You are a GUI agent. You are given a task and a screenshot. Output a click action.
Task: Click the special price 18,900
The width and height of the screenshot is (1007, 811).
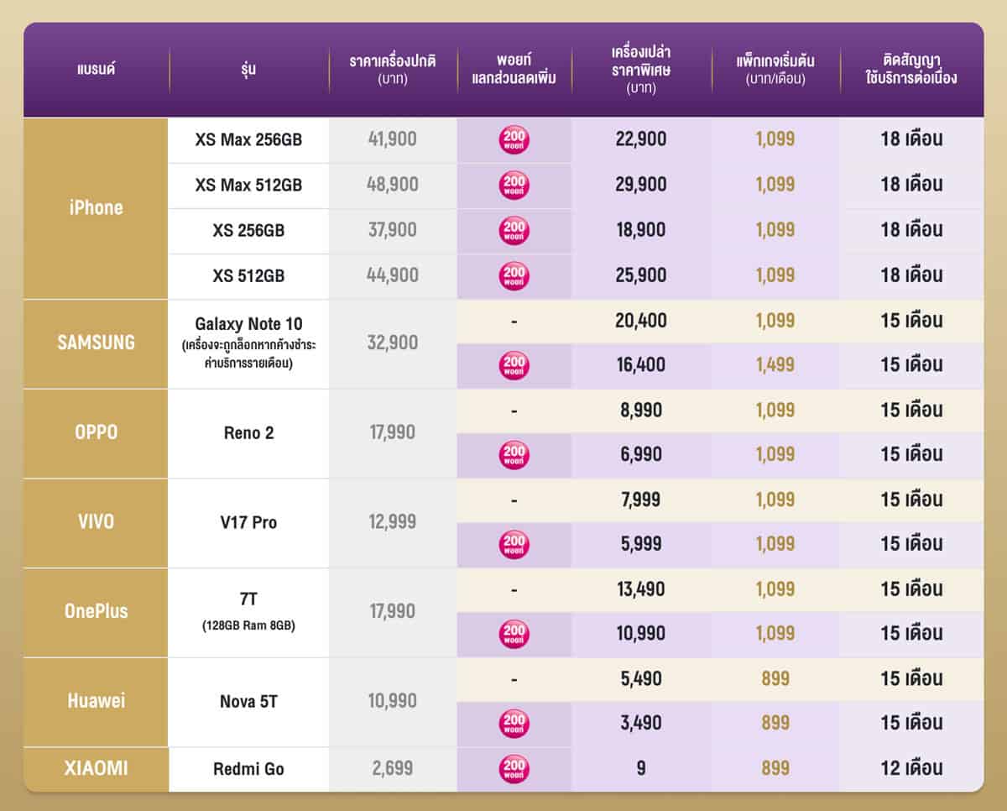pyautogui.click(x=641, y=230)
